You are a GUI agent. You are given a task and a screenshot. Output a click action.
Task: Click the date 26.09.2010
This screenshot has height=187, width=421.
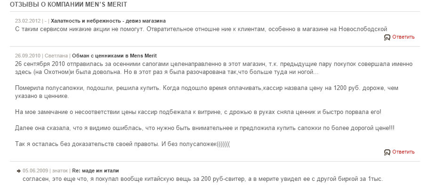28,56
